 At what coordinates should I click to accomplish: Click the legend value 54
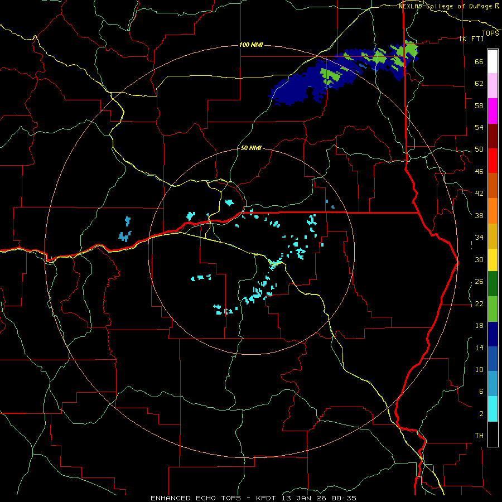[x=479, y=127]
